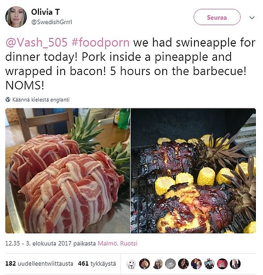The width and height of the screenshot is (263, 275).
Task: Open the second liker avatar with the brown portrait
Action: pos(145,264)
